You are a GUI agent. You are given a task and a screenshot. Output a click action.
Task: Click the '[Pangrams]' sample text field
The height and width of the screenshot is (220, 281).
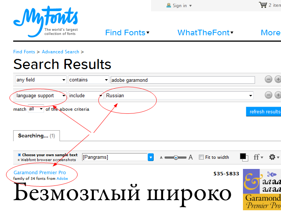click(115, 157)
